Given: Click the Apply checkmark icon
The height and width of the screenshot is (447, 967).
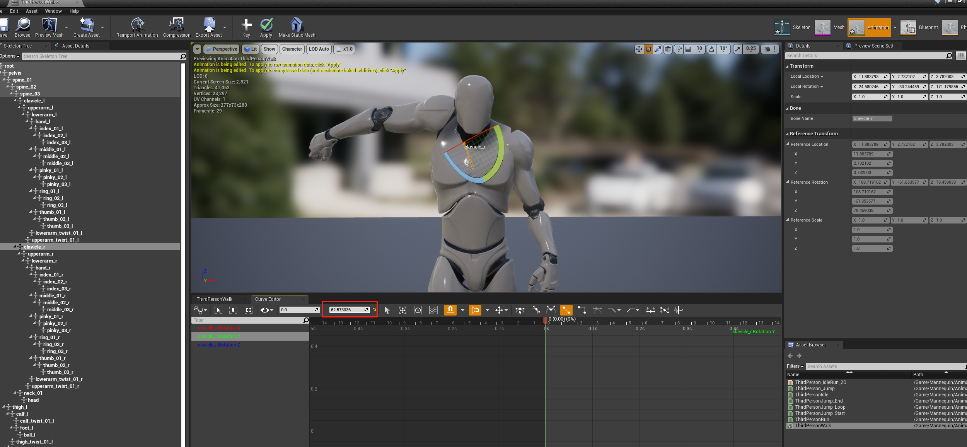Looking at the screenshot, I should coord(266,25).
